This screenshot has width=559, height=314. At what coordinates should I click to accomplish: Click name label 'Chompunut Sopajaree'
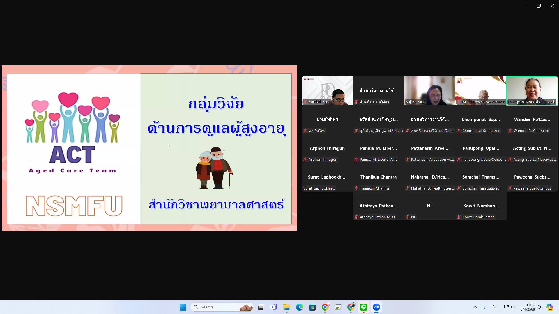coord(481,131)
